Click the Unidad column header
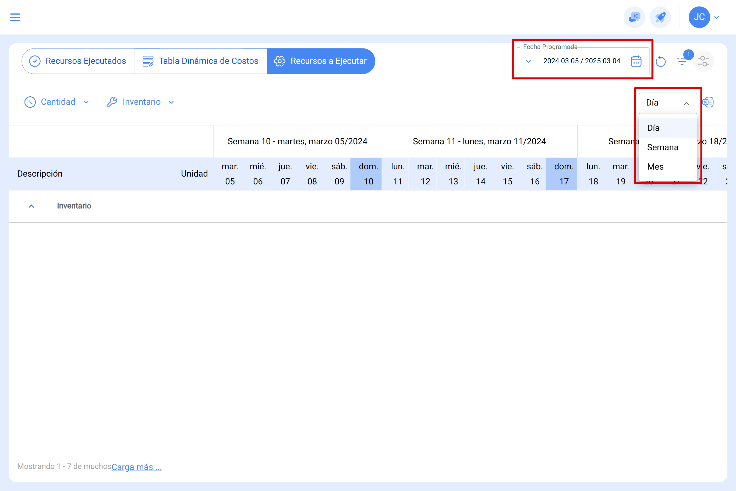Viewport: 736px width, 491px height. pos(194,174)
